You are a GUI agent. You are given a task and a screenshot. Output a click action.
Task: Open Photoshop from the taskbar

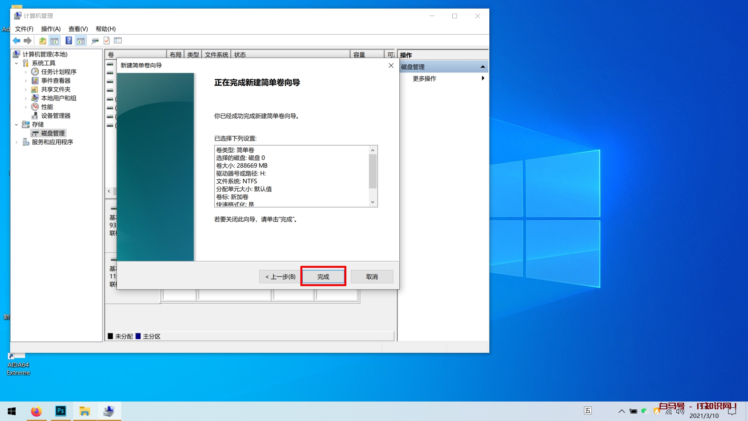(61, 411)
